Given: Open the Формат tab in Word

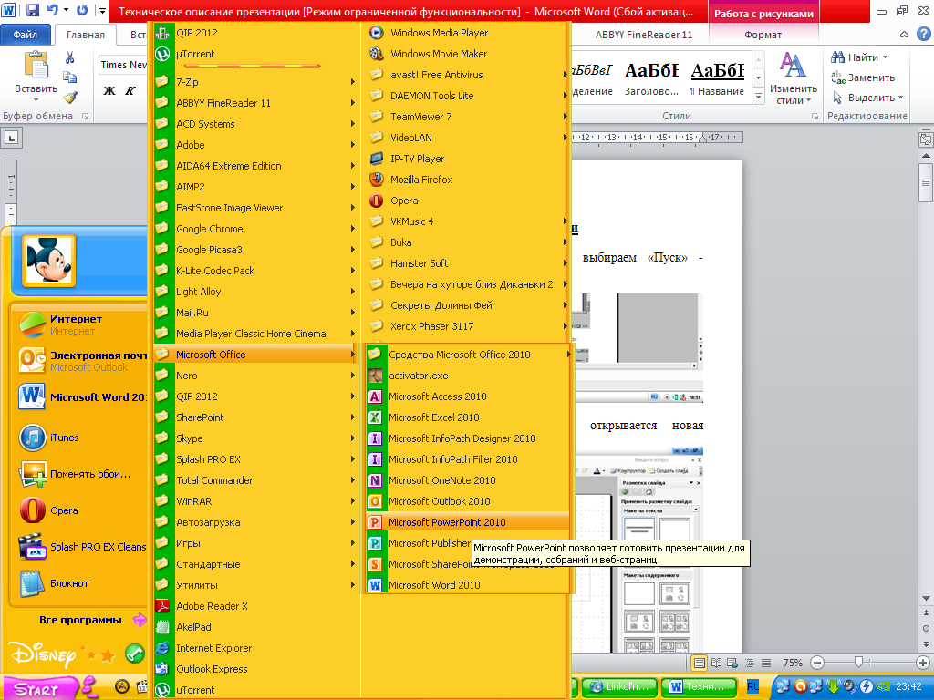Looking at the screenshot, I should tap(763, 35).
